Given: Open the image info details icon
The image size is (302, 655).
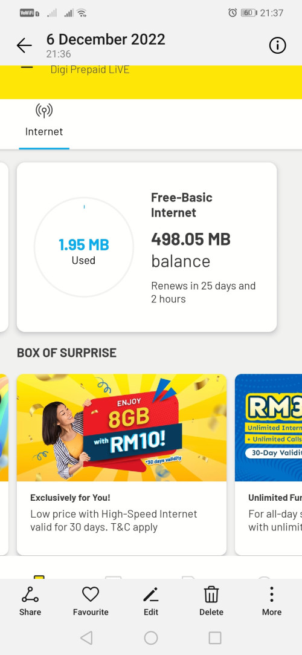Looking at the screenshot, I should (278, 45).
